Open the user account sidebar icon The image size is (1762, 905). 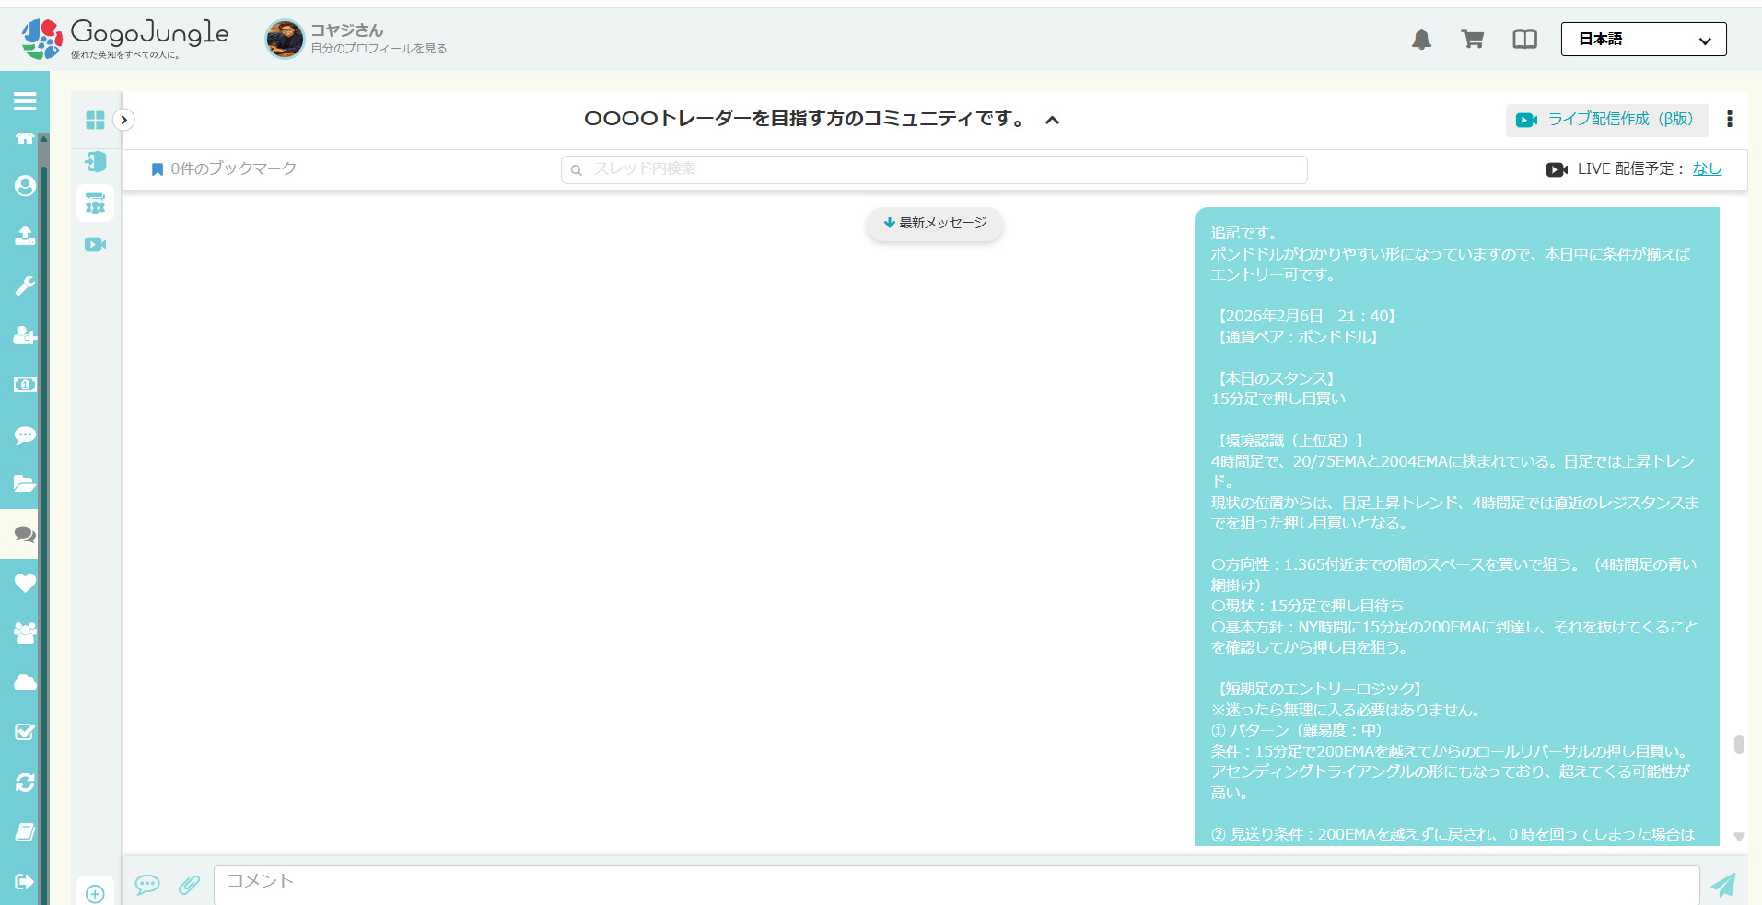(x=25, y=186)
